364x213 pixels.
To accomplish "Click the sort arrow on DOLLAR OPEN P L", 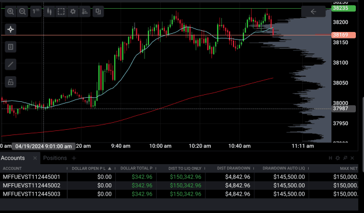I will (x=109, y=168).
